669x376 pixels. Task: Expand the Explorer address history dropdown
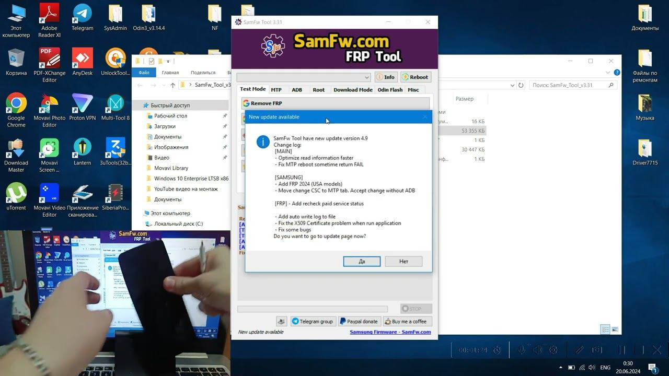pos(512,85)
